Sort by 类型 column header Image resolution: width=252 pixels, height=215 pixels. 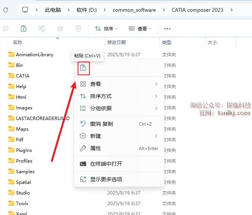tap(167, 42)
